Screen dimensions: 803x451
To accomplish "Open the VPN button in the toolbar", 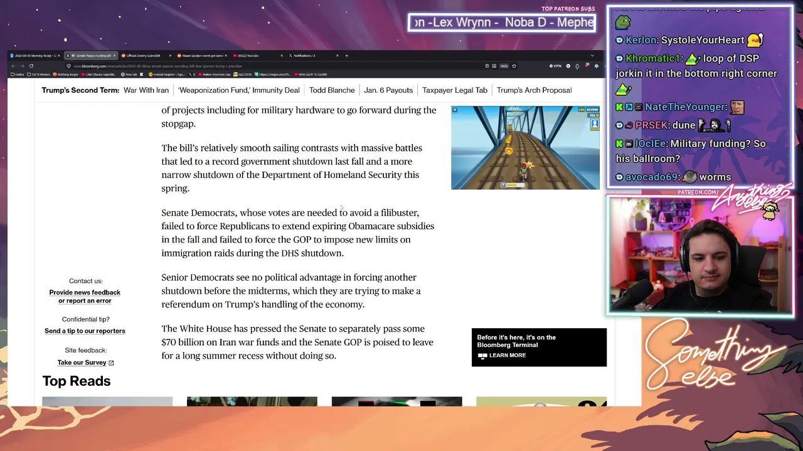I will coord(555,66).
